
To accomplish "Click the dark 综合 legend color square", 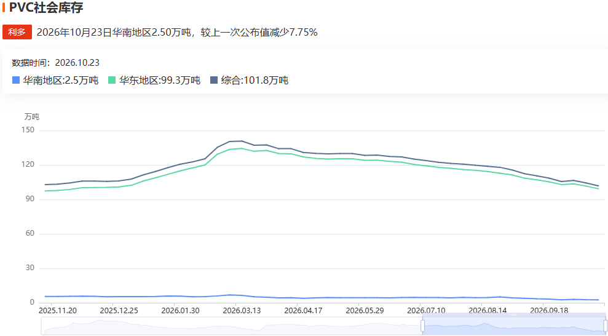I will (x=214, y=81).
